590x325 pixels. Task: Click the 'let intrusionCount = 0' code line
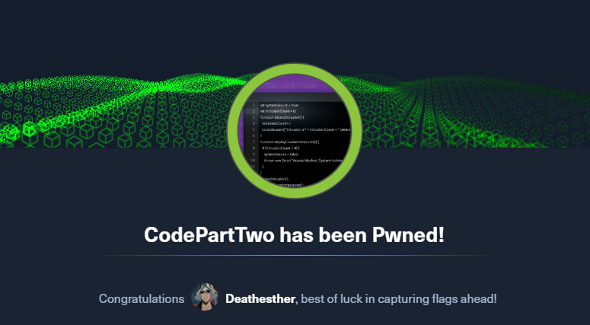point(279,111)
